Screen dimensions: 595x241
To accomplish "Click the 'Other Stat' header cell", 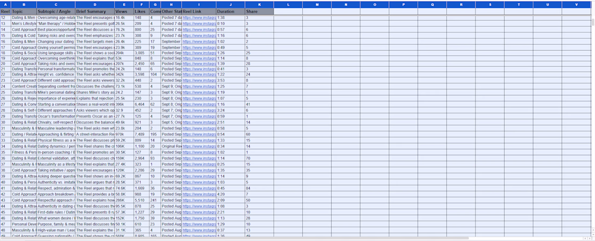I will pos(171,12).
